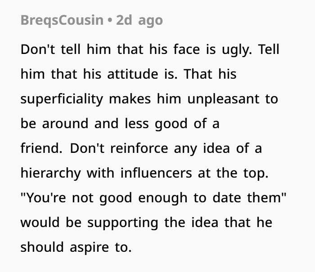The height and width of the screenshot is (272, 315).
Task: Click the word "top." ending the hierarchy sentence
Action: tap(254, 173)
